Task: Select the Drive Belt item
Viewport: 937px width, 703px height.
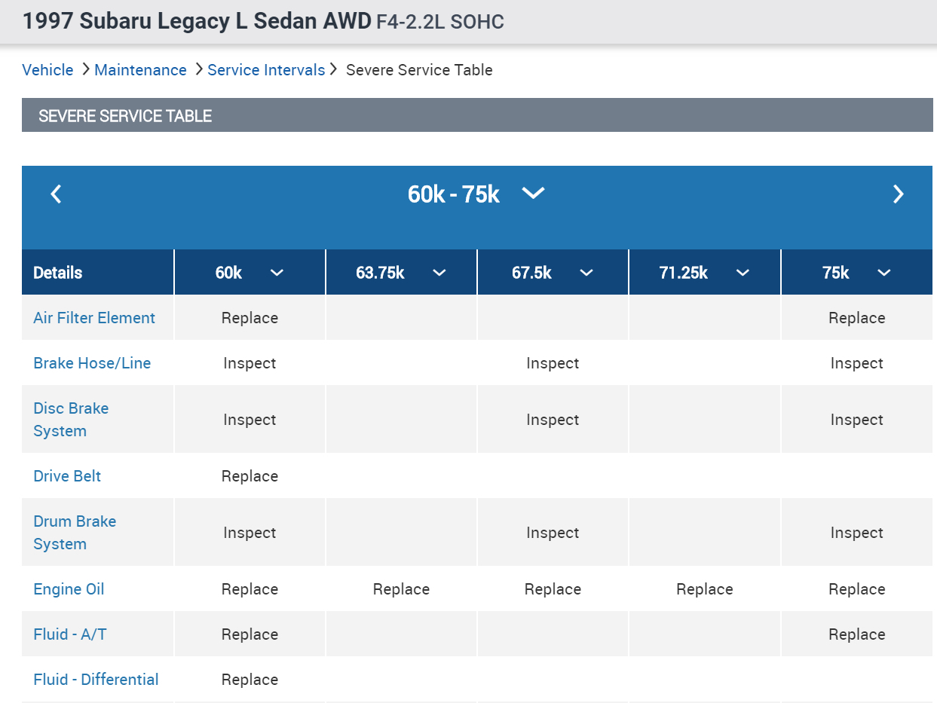Action: pos(67,476)
